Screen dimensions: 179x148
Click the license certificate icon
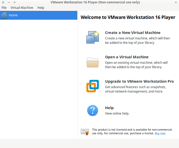pyautogui.click(x=85, y=132)
